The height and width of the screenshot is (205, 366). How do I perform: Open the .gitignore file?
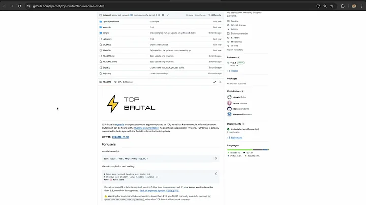(107, 39)
